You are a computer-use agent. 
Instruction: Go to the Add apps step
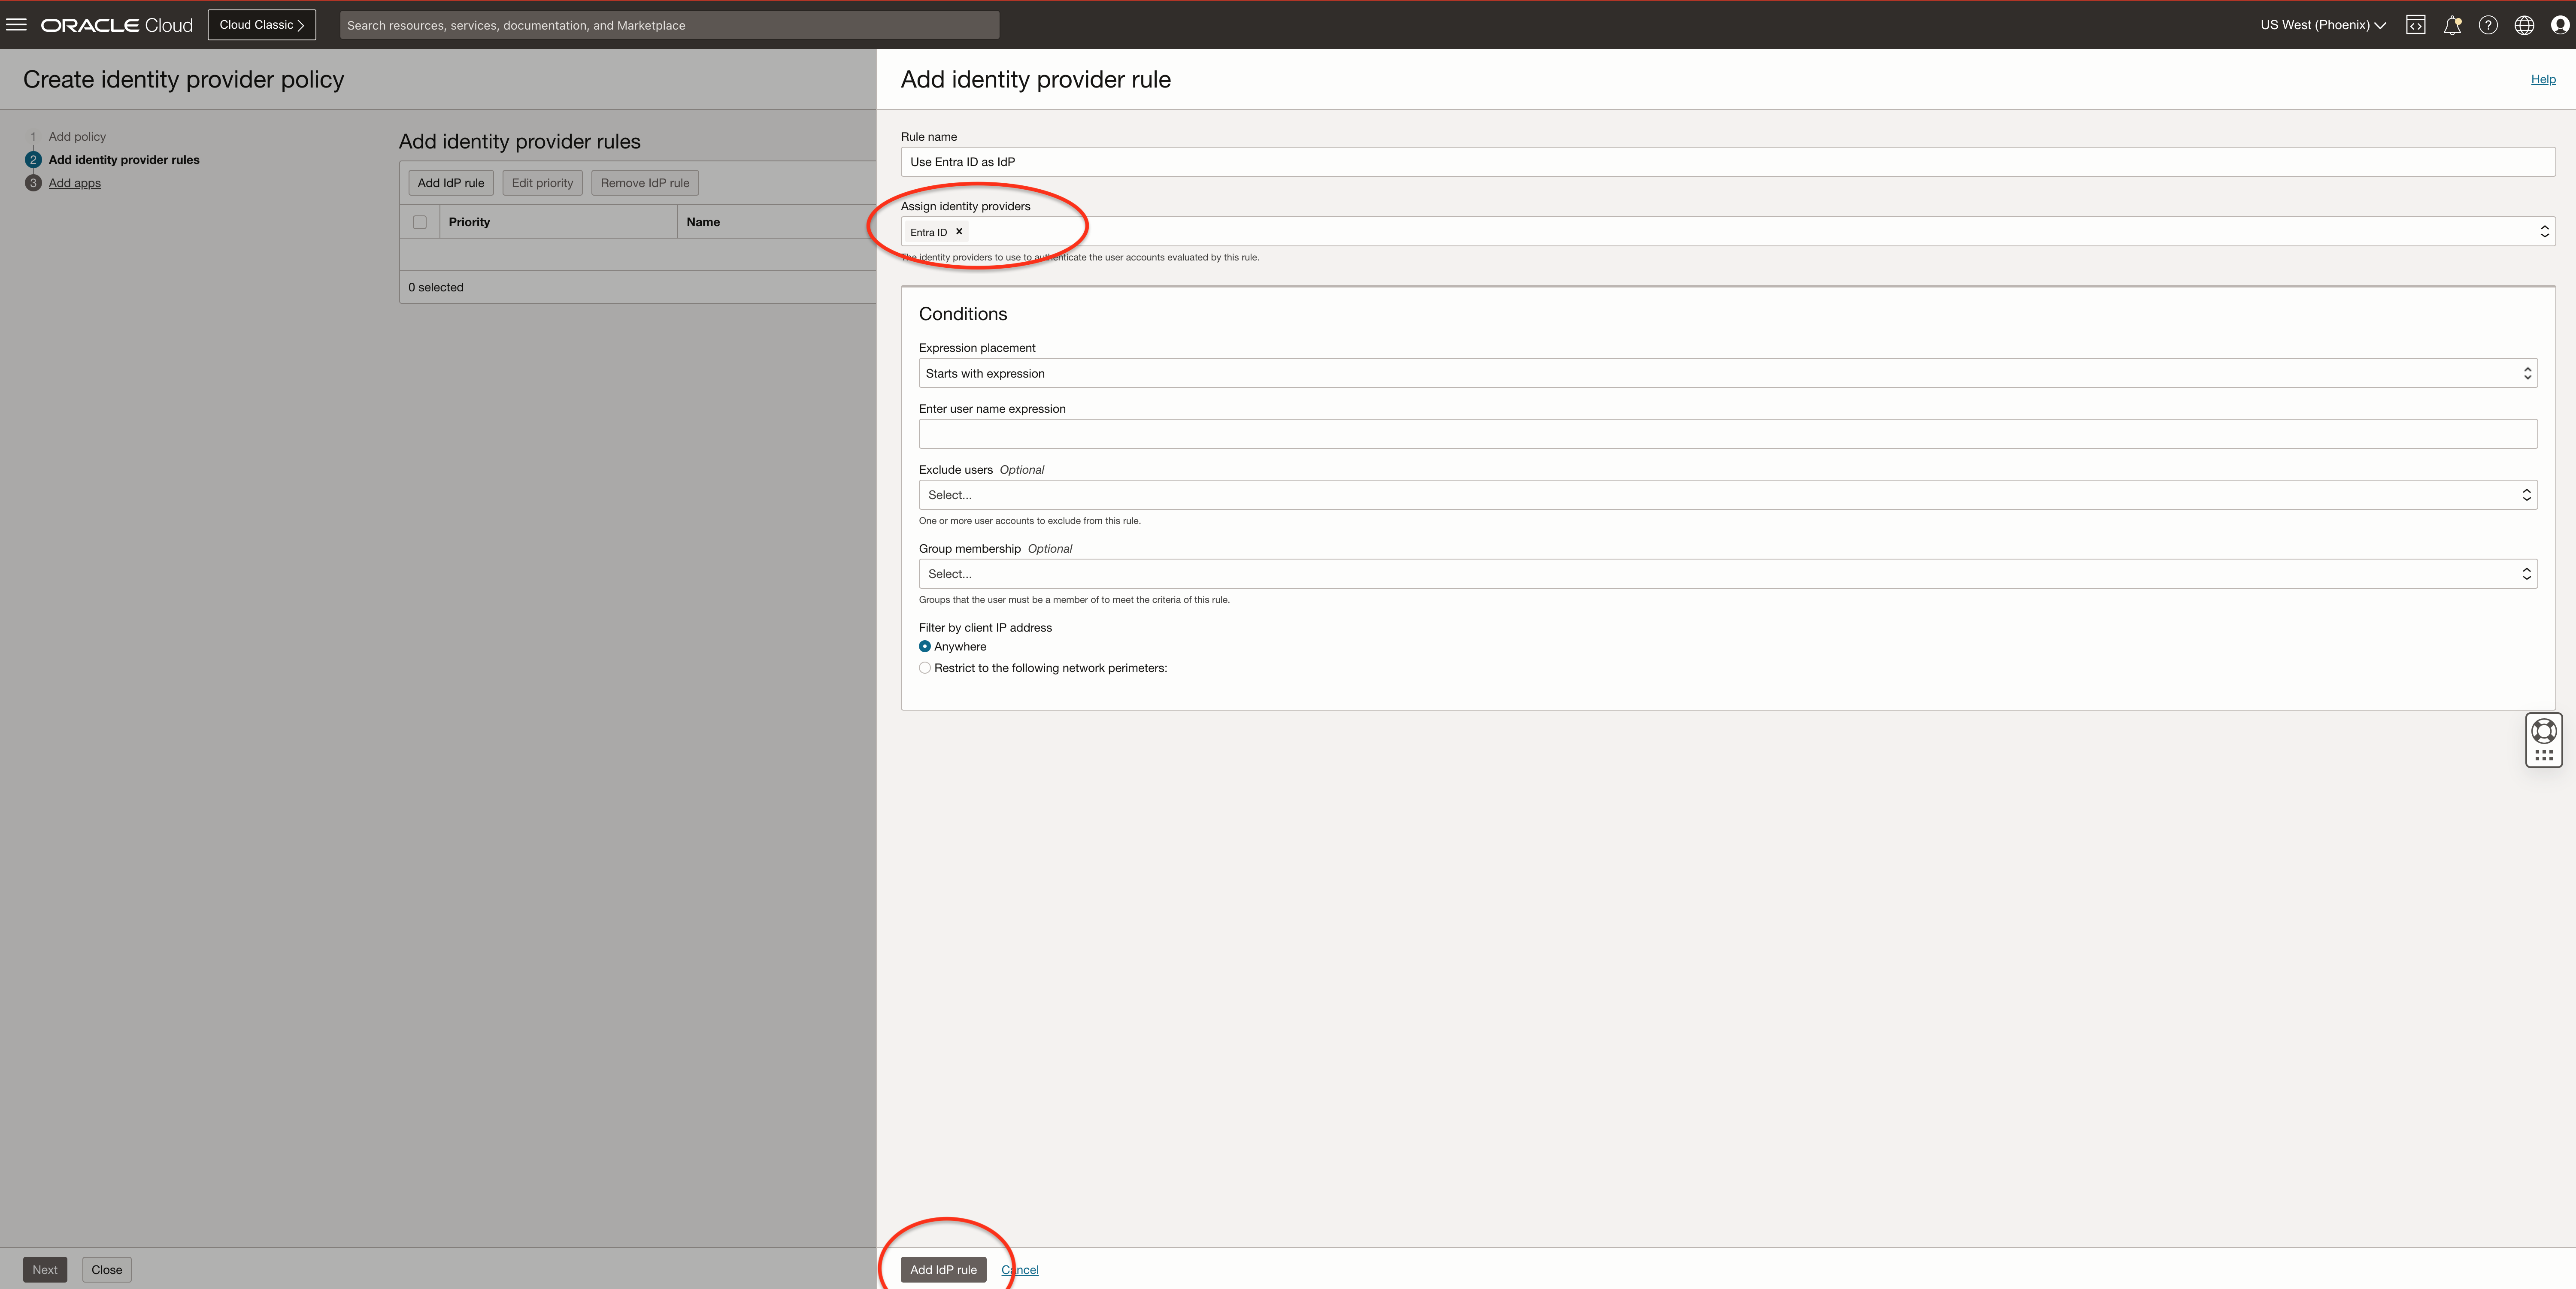coord(75,183)
